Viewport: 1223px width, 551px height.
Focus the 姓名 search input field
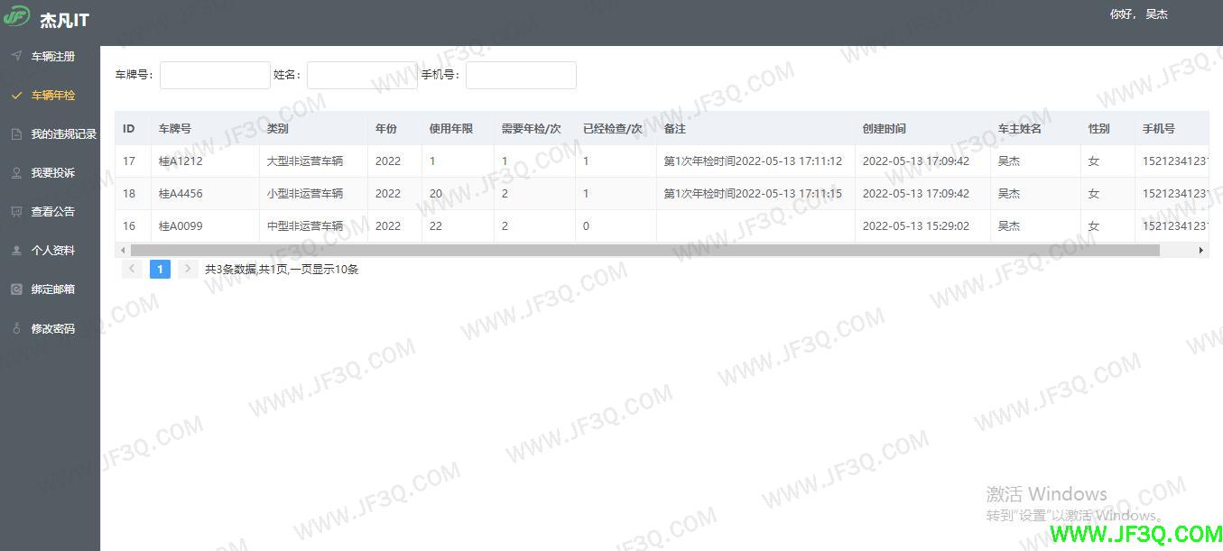(361, 75)
